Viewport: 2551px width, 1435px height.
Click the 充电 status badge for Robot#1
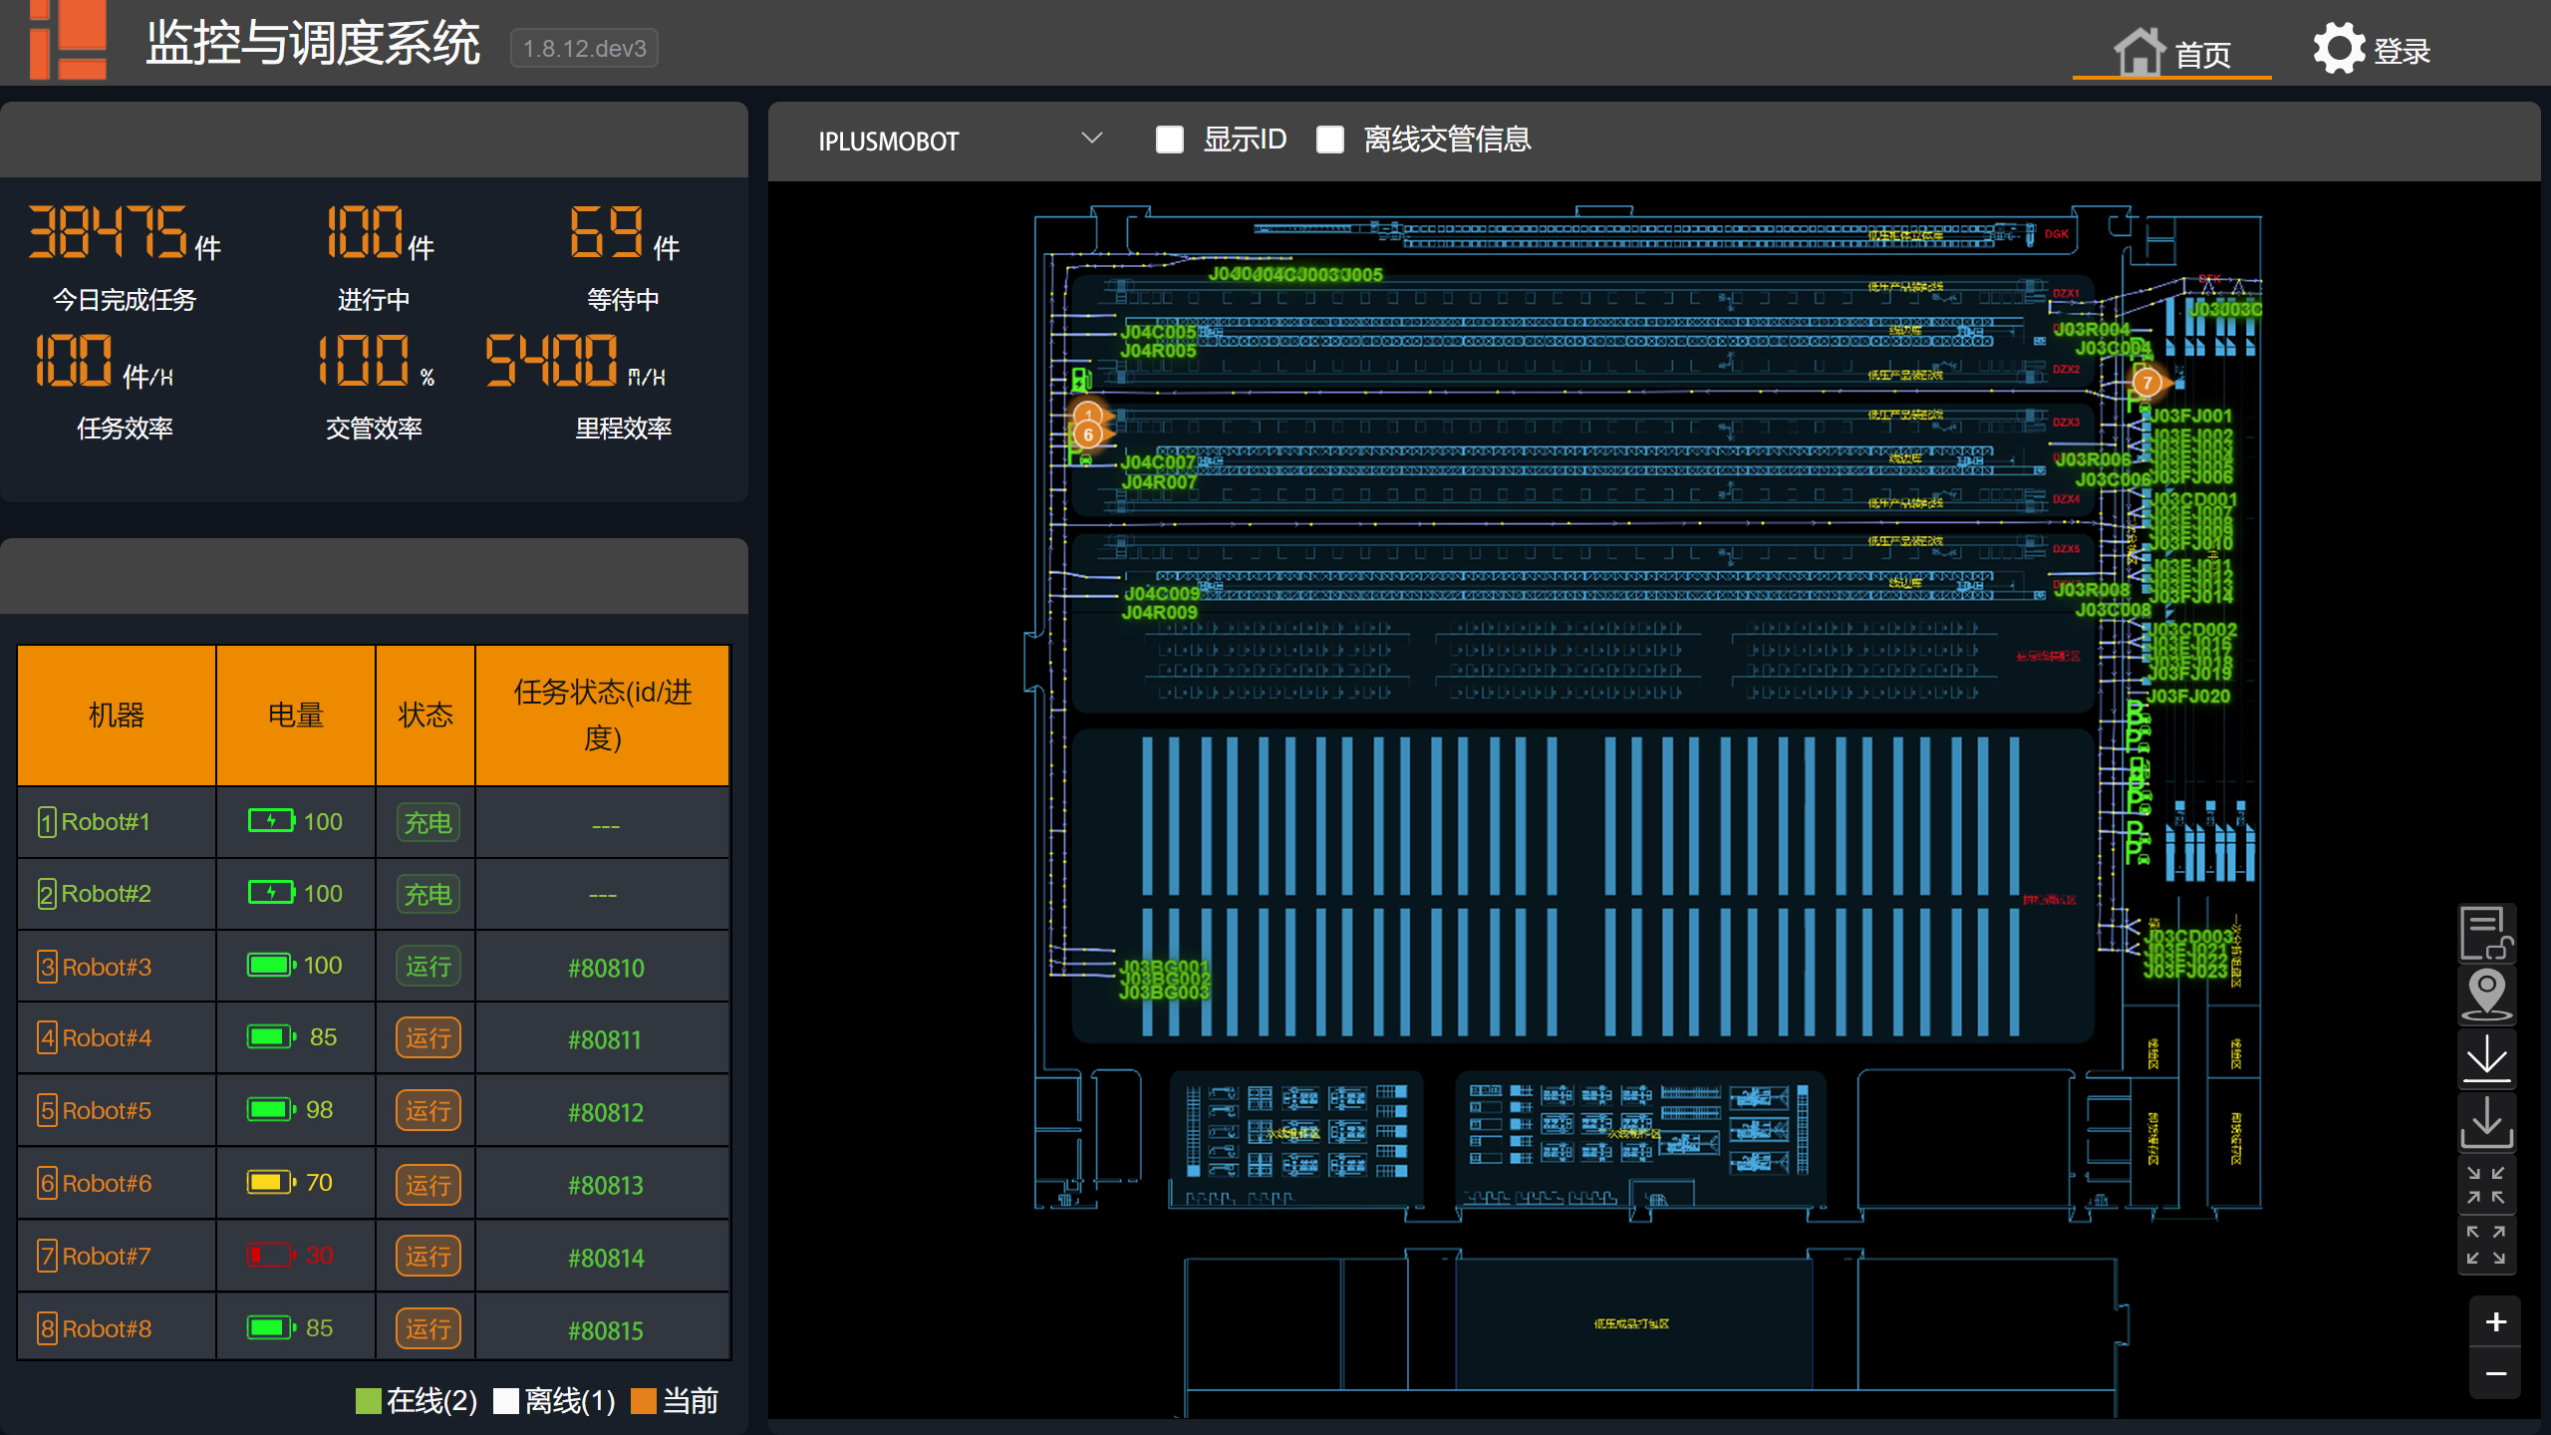coord(427,822)
